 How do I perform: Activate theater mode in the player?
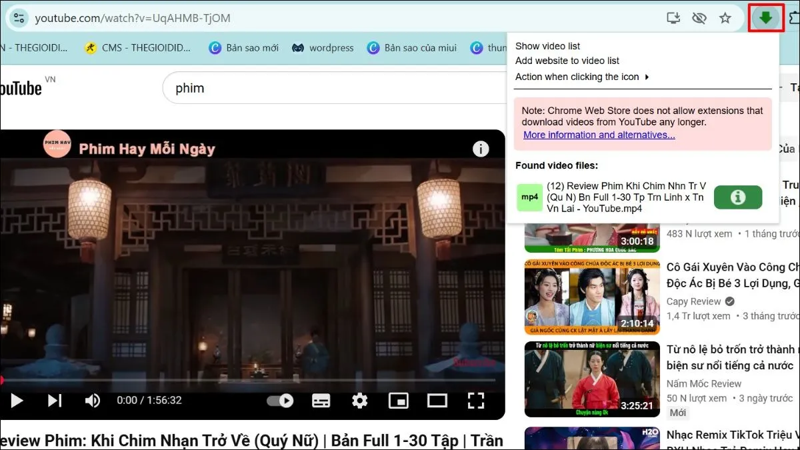tap(437, 400)
